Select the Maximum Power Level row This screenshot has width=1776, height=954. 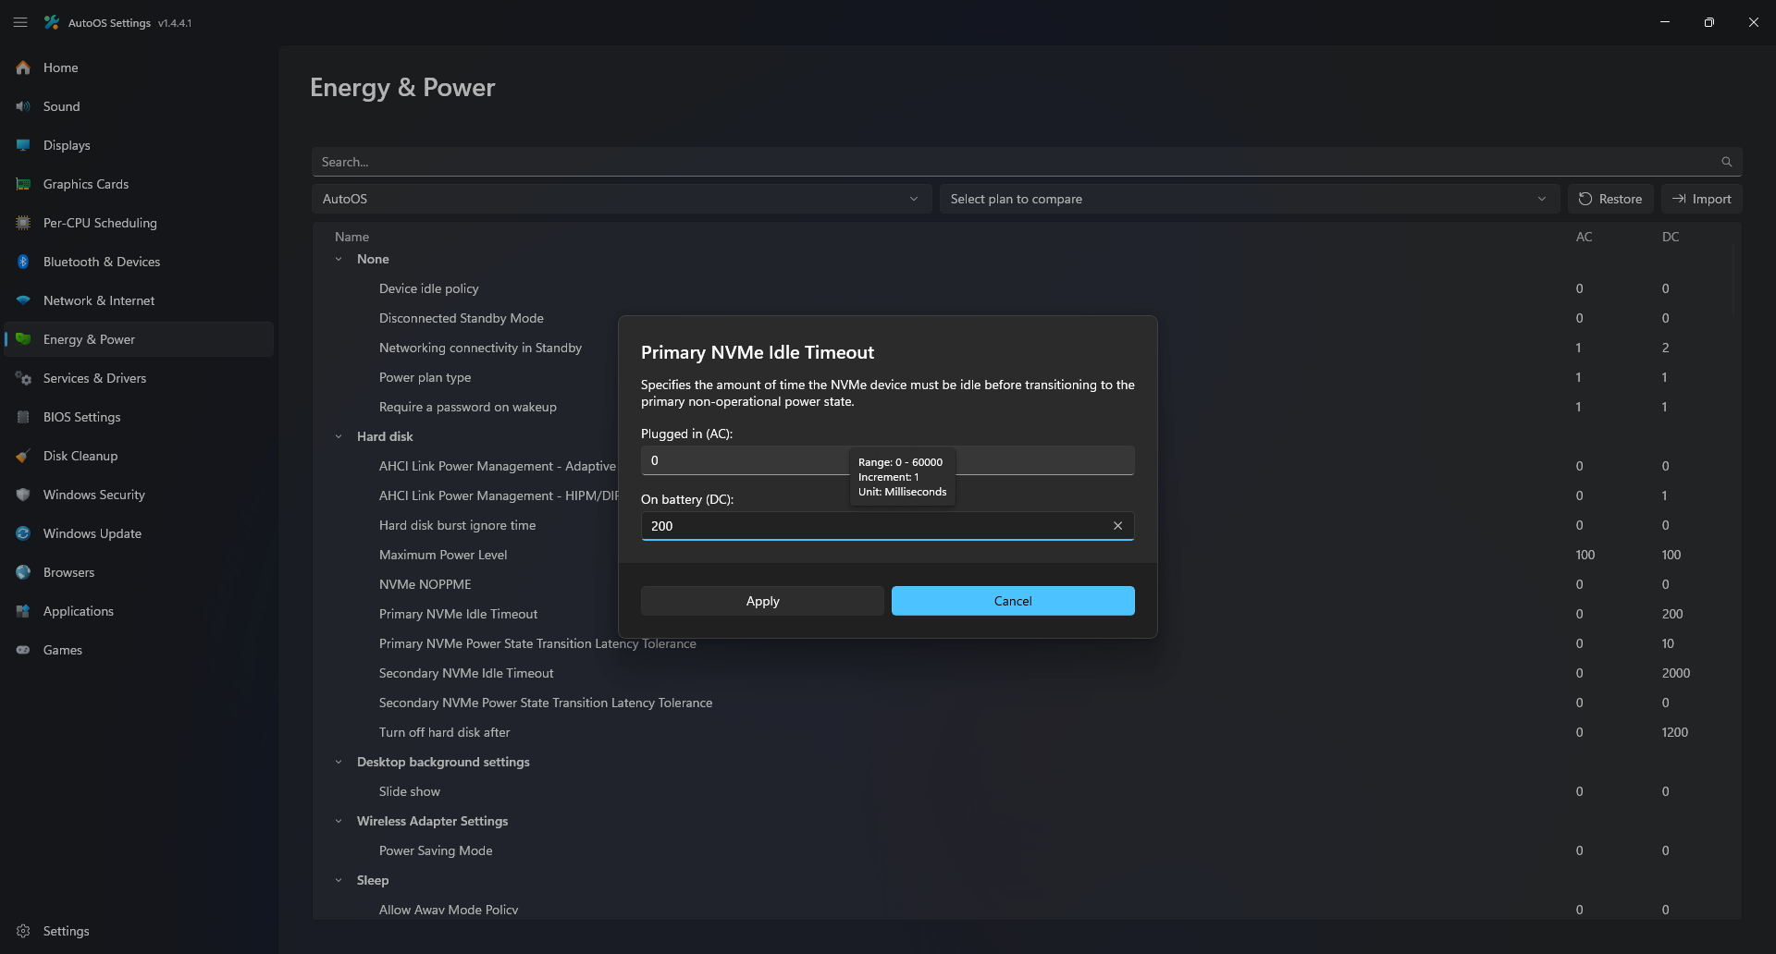[1027, 555]
